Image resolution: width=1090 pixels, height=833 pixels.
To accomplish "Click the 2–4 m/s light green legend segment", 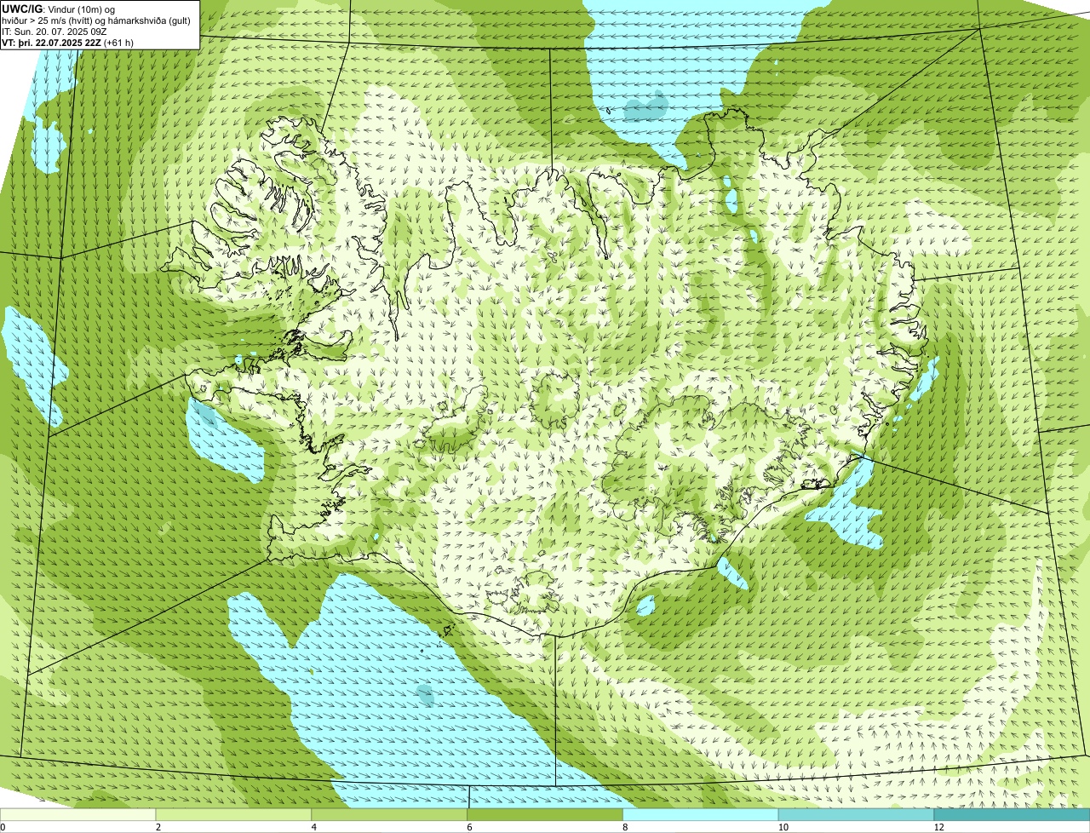I will click(x=234, y=815).
